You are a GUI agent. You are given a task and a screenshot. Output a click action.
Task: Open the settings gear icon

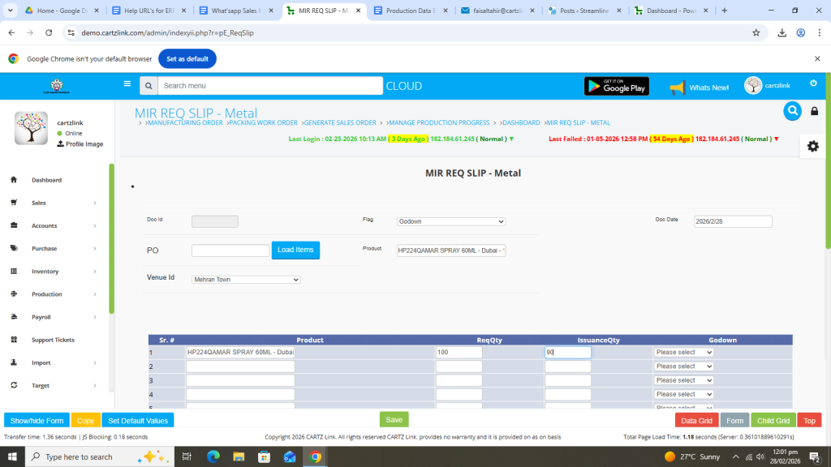[x=812, y=146]
